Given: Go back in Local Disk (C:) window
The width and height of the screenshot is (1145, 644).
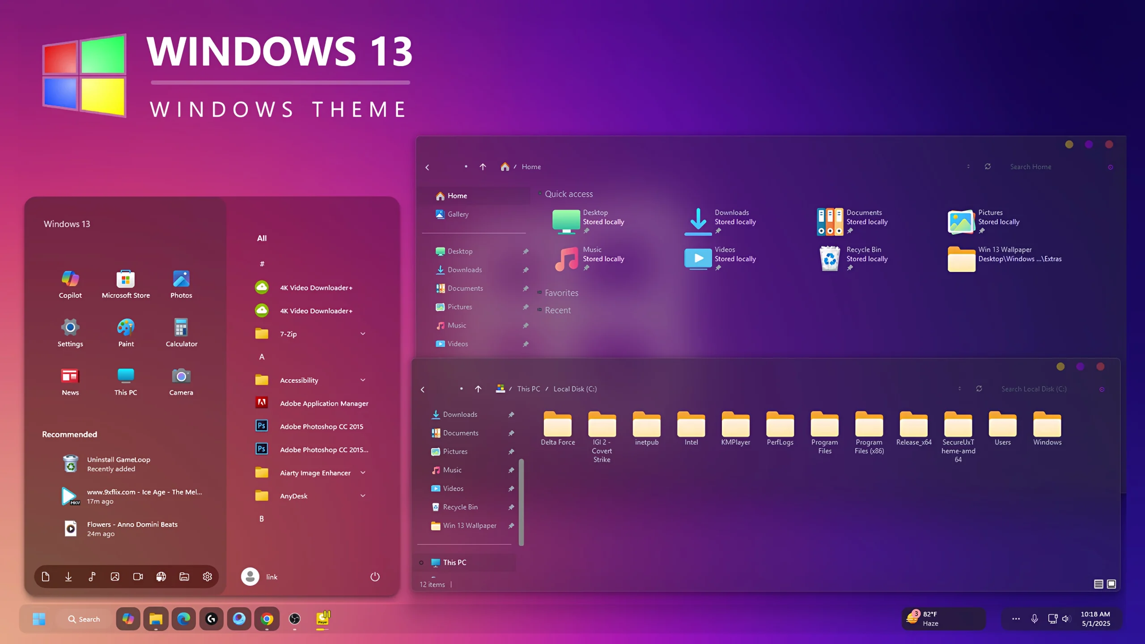Looking at the screenshot, I should tap(423, 389).
